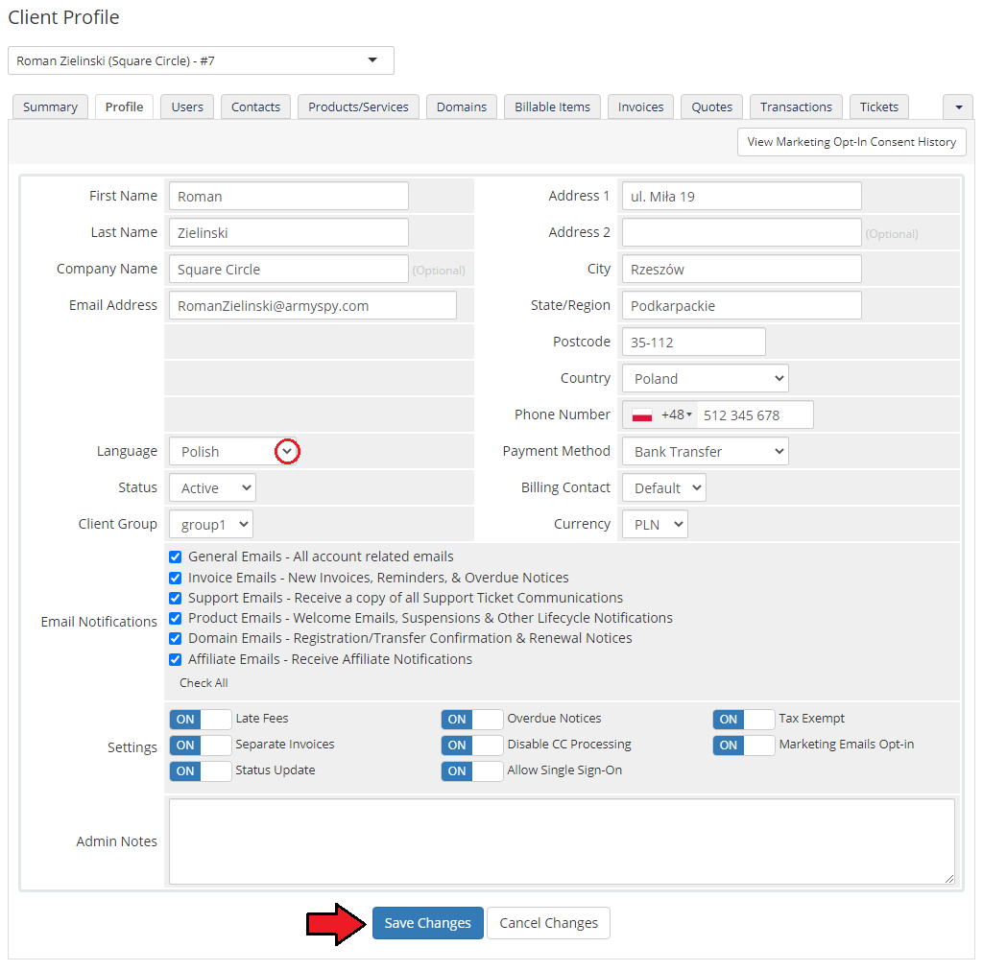Open the Contacts tab
This screenshot has height=971, width=983.
[255, 107]
